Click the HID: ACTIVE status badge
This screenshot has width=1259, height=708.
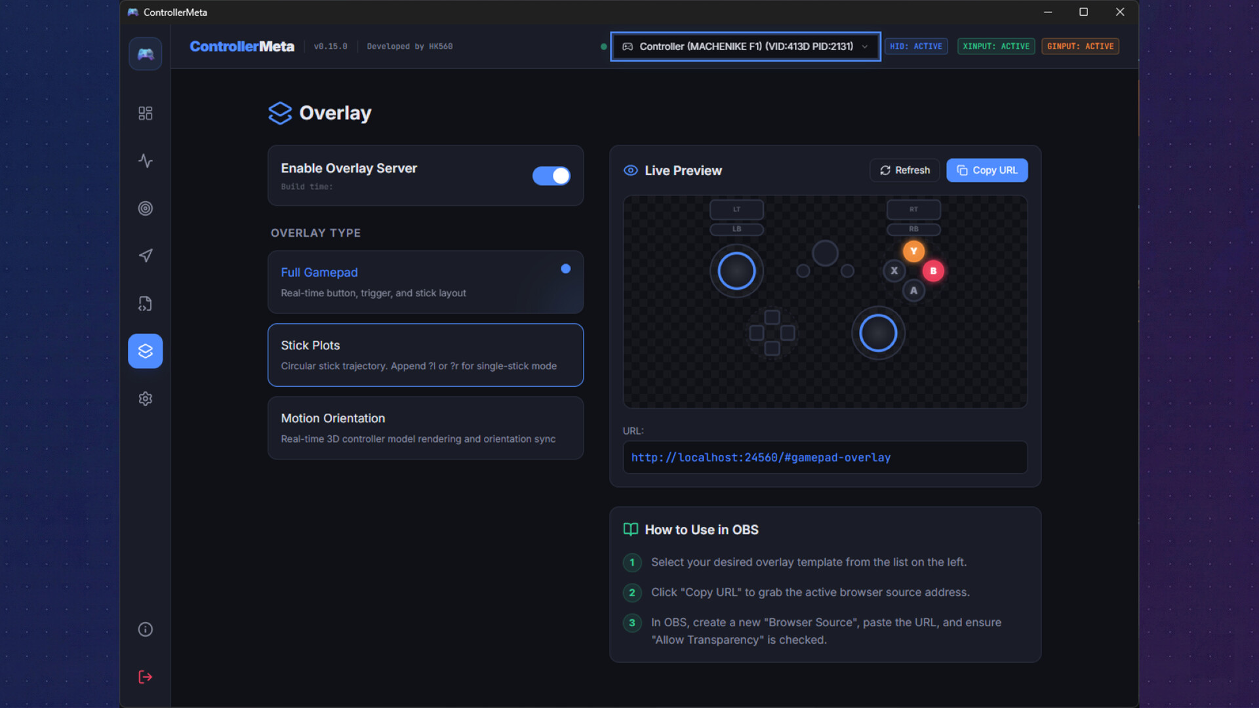[915, 47]
